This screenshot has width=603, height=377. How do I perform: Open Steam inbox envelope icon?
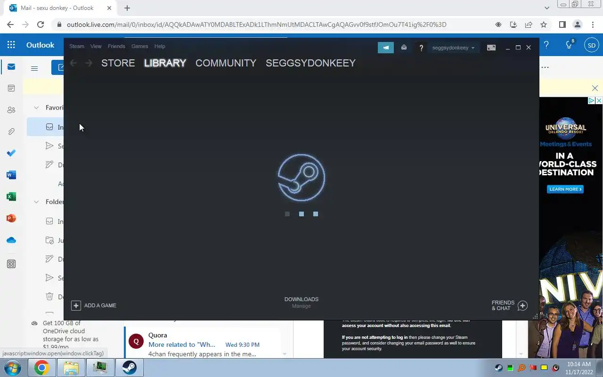(404, 48)
